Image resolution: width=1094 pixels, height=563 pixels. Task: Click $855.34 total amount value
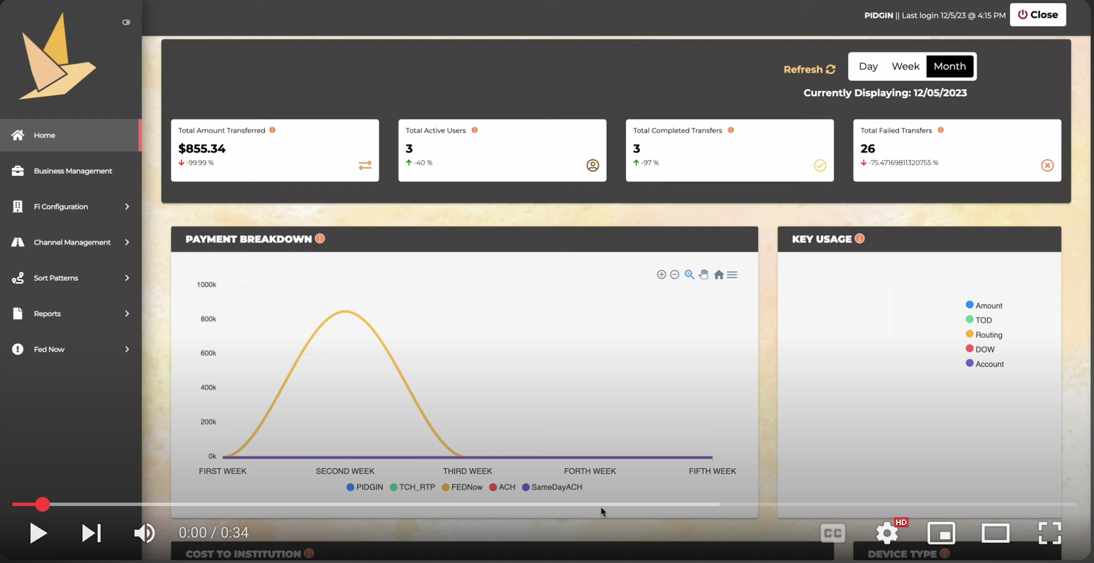[202, 148]
